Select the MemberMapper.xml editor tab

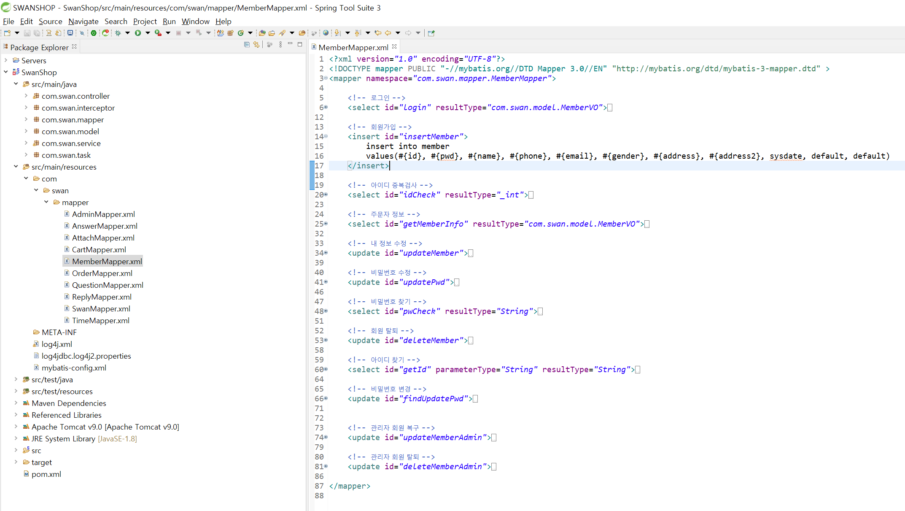pos(353,47)
